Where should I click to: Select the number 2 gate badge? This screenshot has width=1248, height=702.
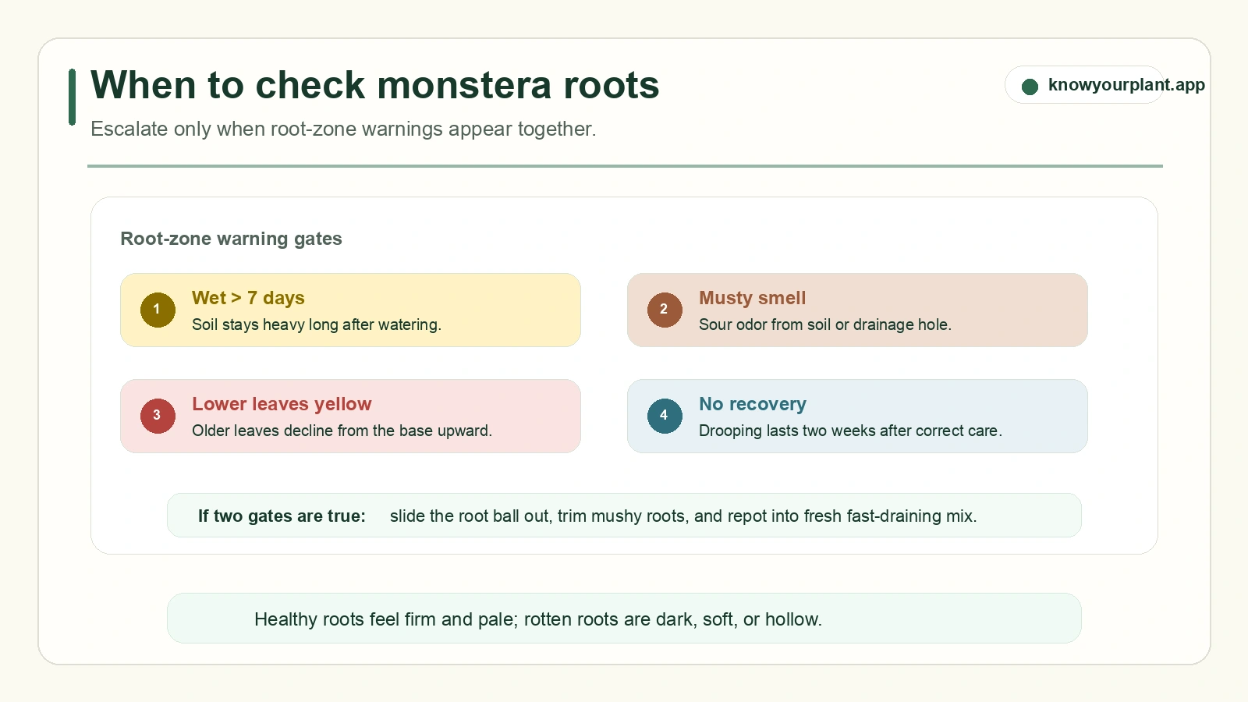[665, 310]
